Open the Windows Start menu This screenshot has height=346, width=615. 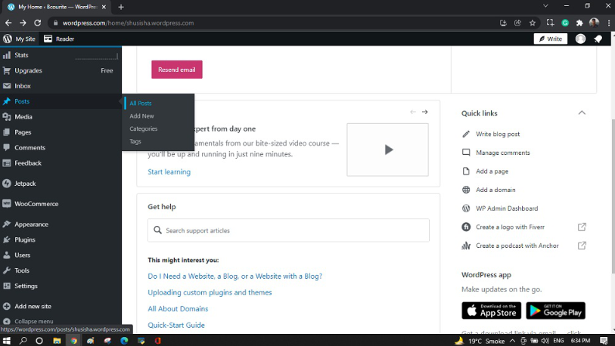[x=7, y=341]
